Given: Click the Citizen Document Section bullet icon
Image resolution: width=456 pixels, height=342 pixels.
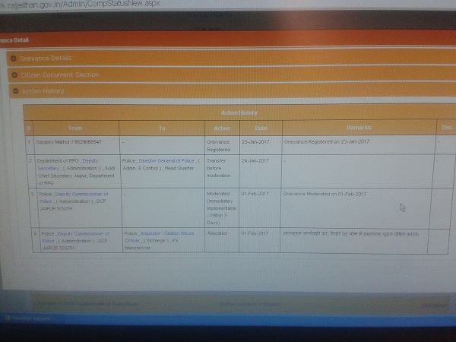Looking at the screenshot, I should coord(14,74).
